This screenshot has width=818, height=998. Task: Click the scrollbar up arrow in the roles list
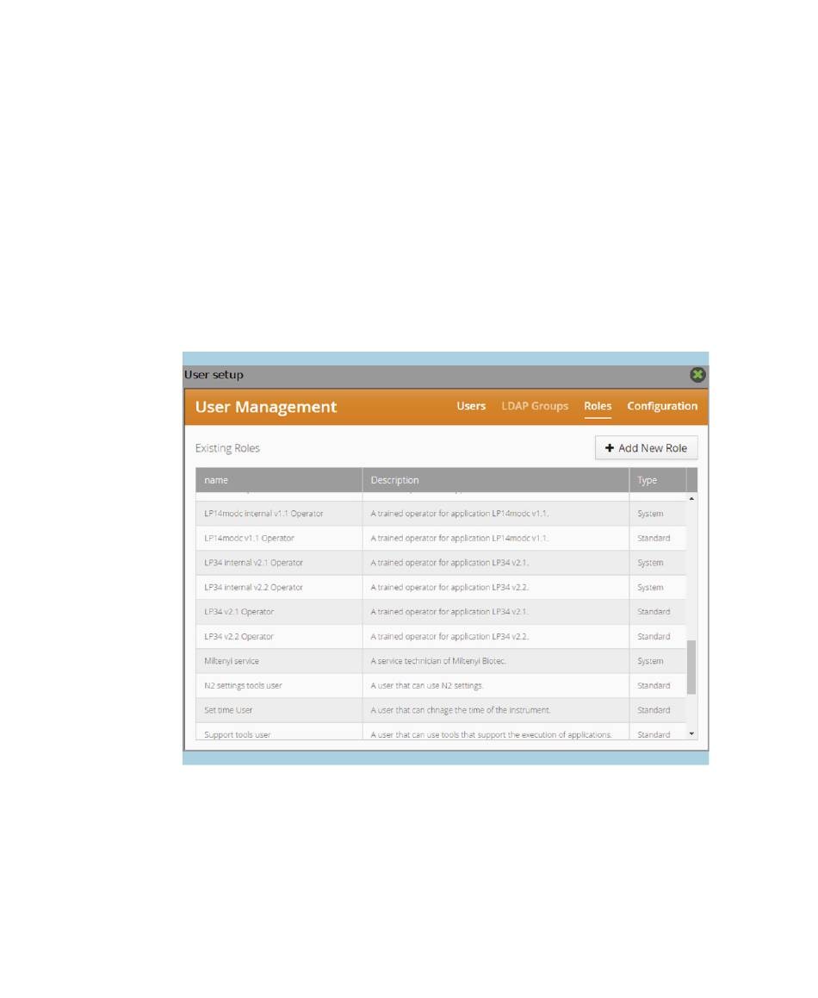[691, 498]
